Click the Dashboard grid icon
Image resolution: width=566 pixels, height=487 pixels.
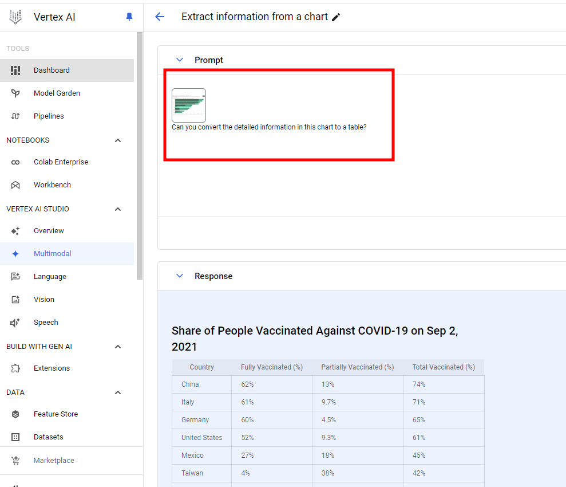(15, 70)
